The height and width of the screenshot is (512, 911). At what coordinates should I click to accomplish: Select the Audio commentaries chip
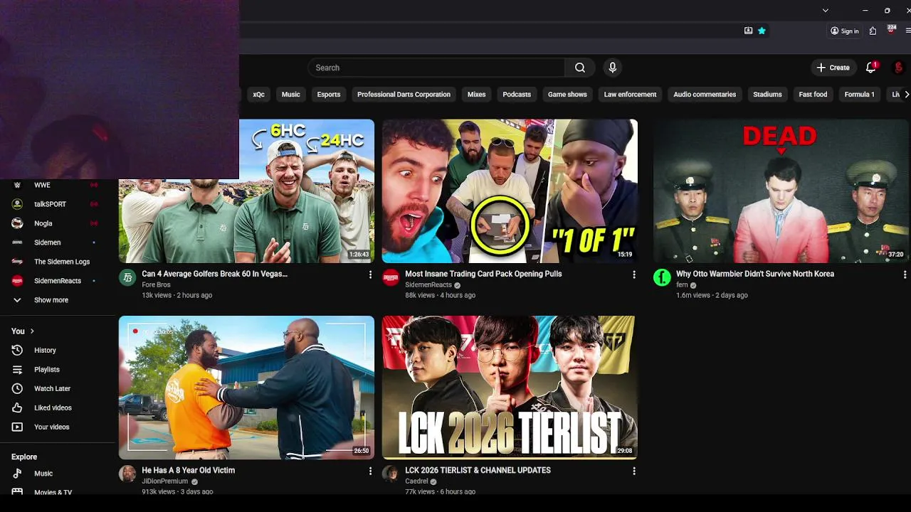705,94
